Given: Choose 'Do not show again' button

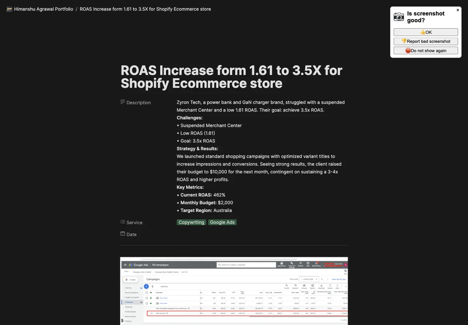Looking at the screenshot, I should point(426,50).
